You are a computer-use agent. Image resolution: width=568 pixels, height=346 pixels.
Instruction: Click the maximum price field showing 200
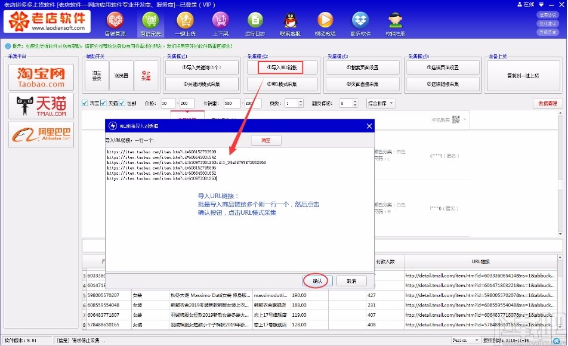187,103
